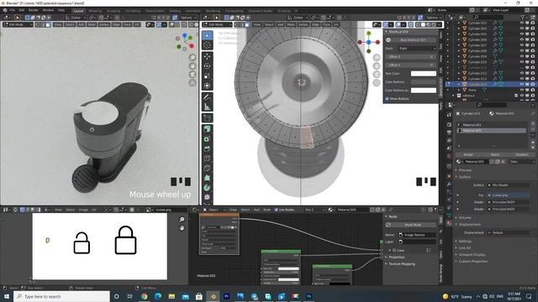This screenshot has width=538, height=302.
Task: Toggle Plane object visibility eye icon
Action: point(521,90)
